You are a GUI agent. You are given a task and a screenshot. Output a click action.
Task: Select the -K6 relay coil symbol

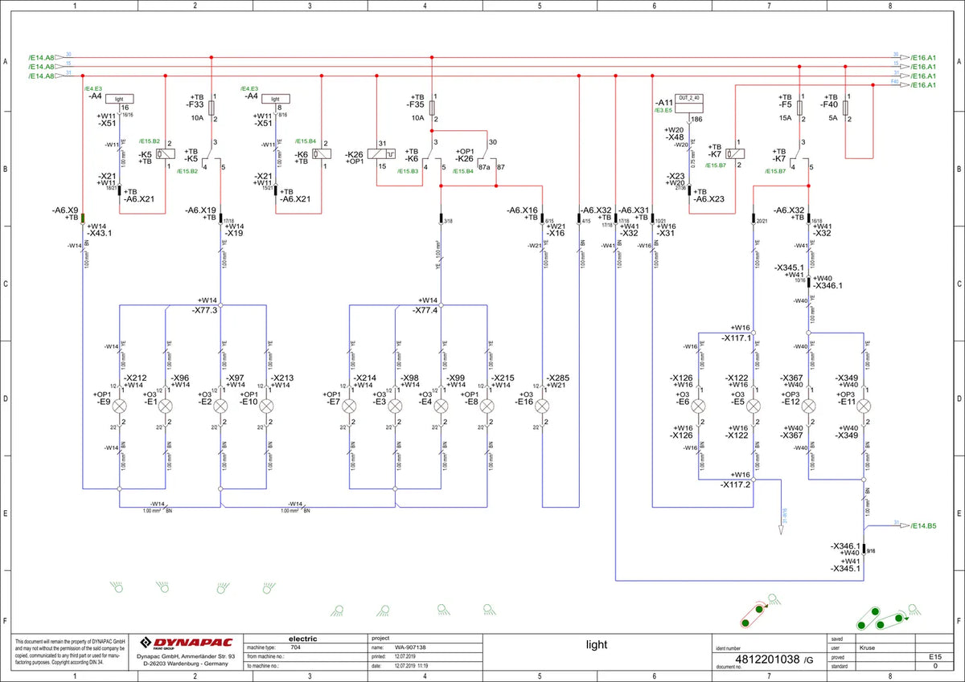click(x=322, y=153)
